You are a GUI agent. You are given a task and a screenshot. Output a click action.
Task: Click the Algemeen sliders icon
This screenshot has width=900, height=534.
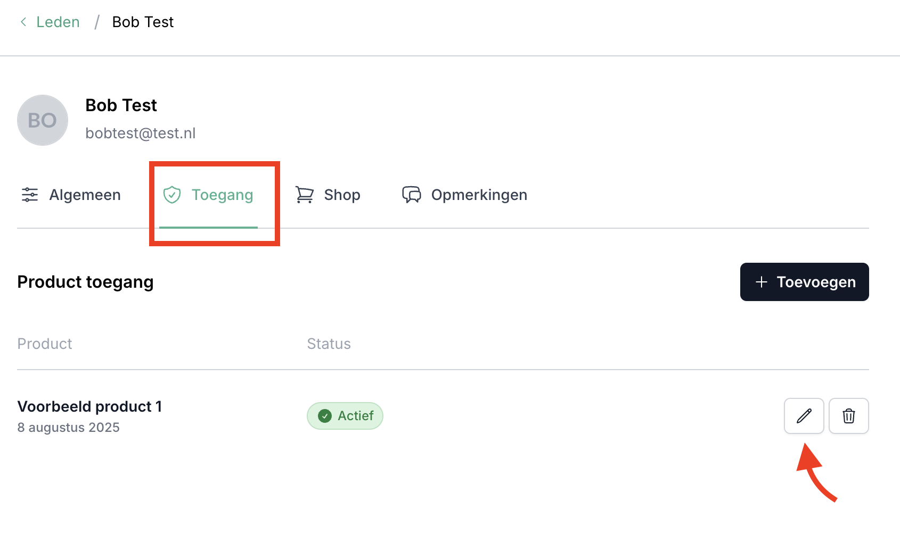pos(30,195)
